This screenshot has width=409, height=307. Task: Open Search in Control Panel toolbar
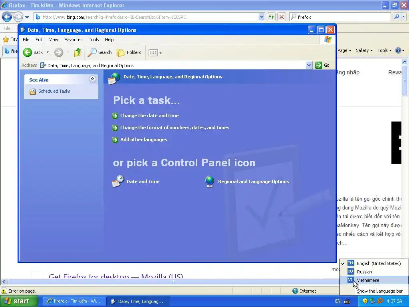pos(99,52)
